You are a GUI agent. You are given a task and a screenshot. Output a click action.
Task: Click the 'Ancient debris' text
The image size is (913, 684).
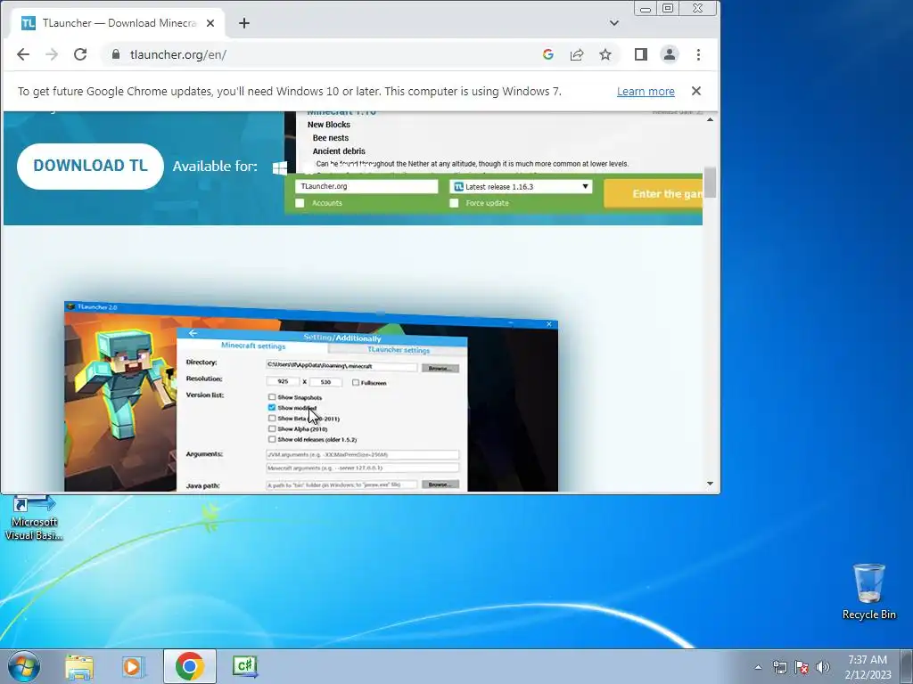tap(339, 151)
